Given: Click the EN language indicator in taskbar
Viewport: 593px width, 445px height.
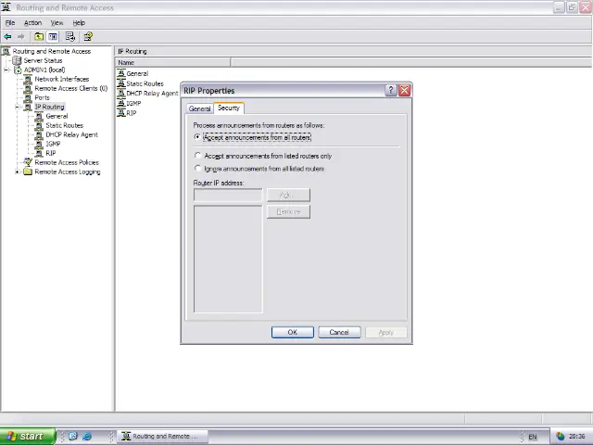Looking at the screenshot, I should point(533,437).
